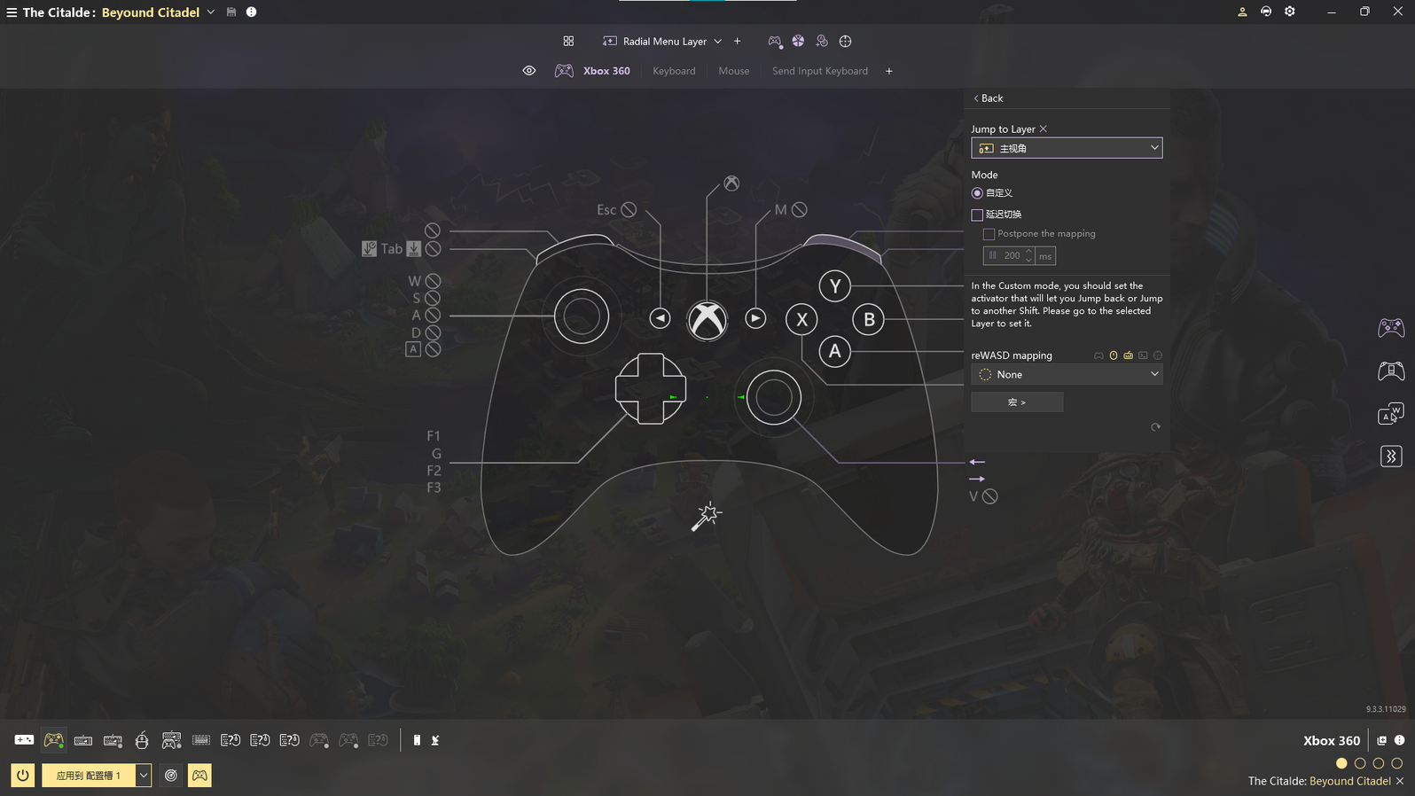Expand the Radial Menu Layer dropdown

[717, 42]
